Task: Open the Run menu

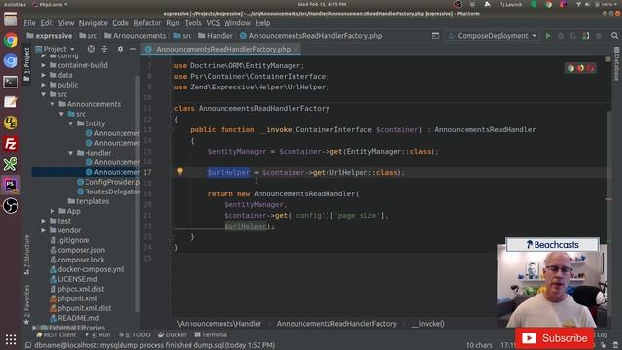Action: (x=173, y=23)
